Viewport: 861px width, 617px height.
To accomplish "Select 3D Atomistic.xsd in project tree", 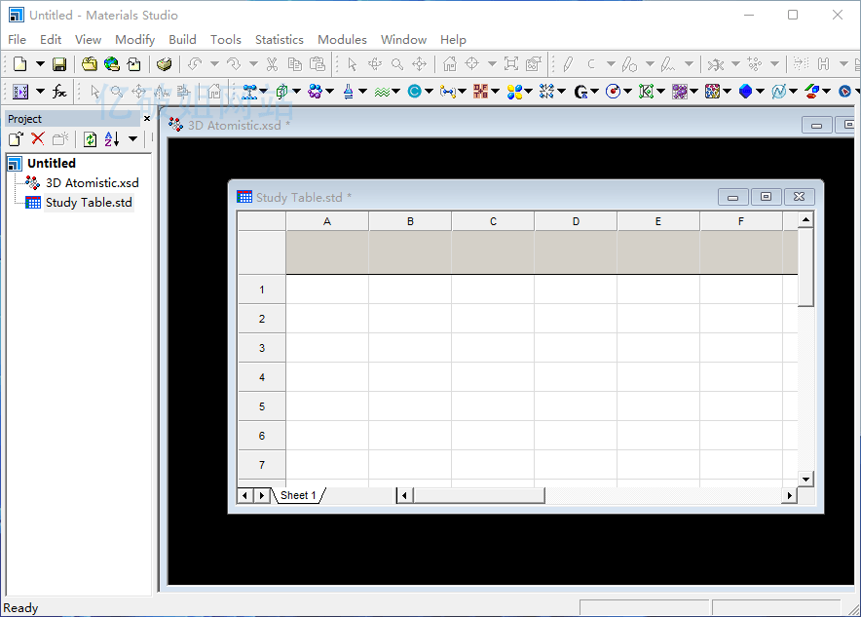I will click(x=92, y=183).
